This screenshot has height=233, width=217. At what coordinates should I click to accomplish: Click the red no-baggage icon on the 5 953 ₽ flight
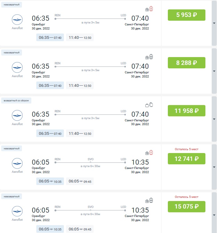pos(151,9)
